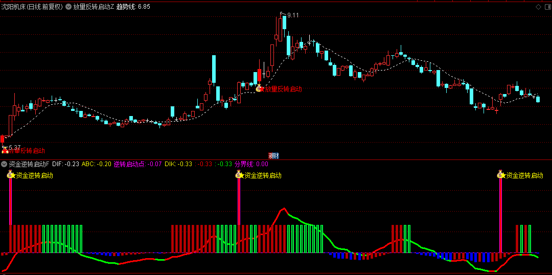
Task: Click the green -0.33 value
Action: 224,164
